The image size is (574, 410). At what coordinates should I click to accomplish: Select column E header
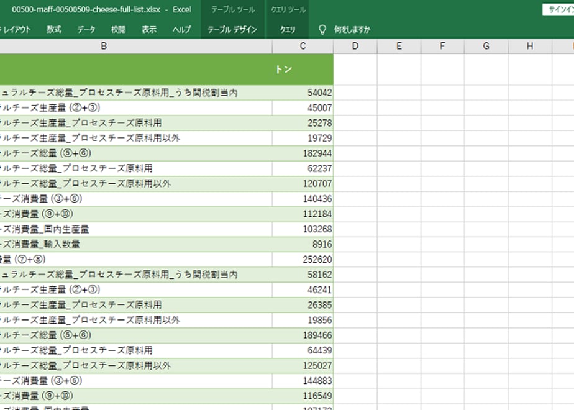coord(399,46)
